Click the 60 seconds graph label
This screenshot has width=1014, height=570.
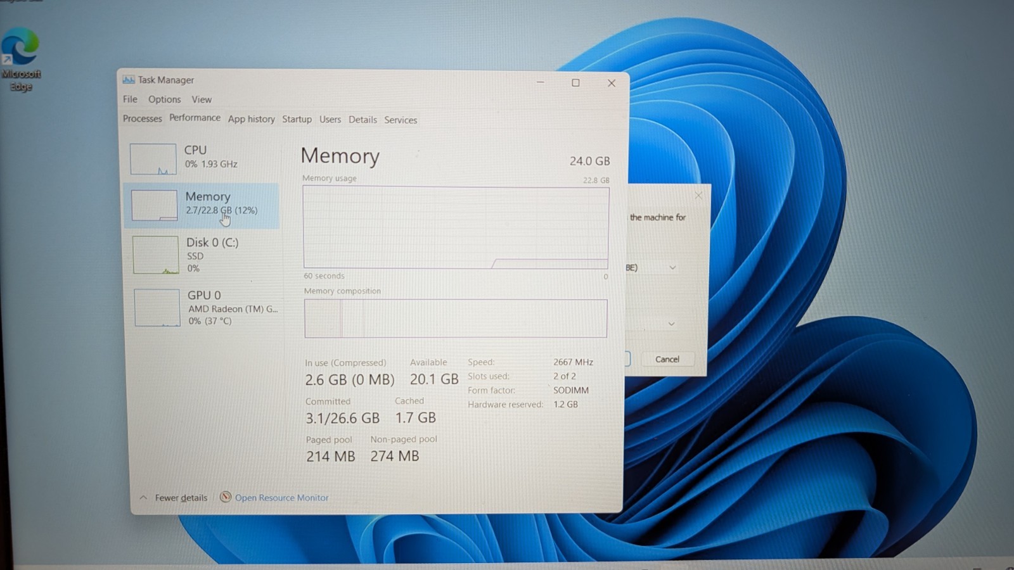tap(324, 275)
